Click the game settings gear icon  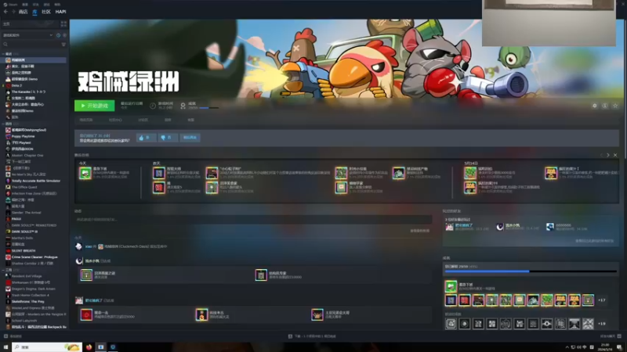tap(595, 106)
